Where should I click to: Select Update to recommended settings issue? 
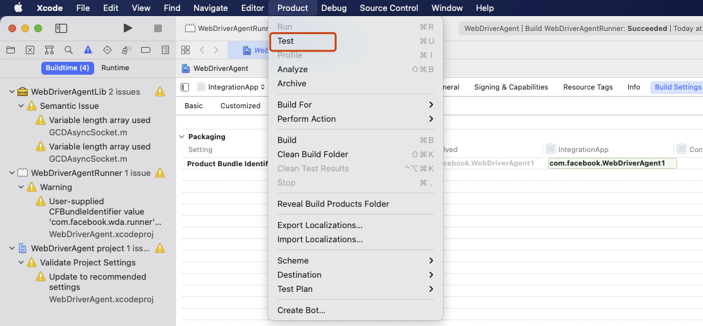tap(98, 282)
